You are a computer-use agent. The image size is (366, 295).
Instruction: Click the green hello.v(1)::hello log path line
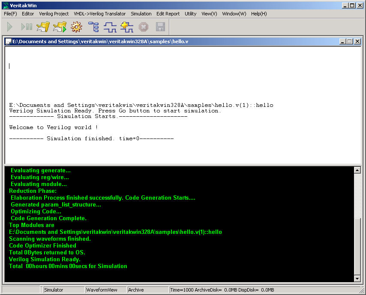point(115,232)
